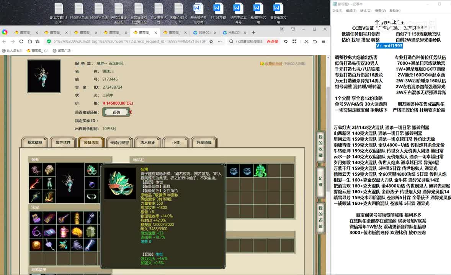This screenshot has height=275, width=451.
Task: Click the green mask equipment icon
Action: click(x=92, y=170)
